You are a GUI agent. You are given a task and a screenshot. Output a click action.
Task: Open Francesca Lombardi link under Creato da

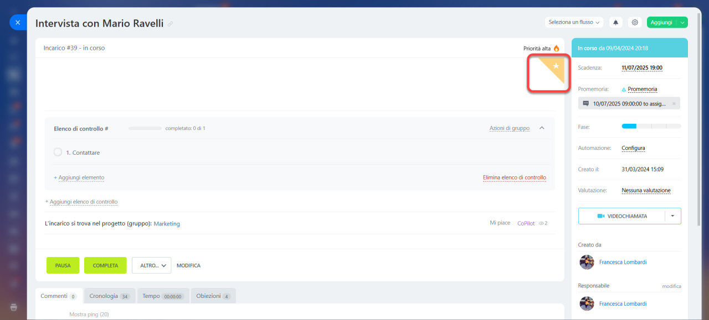623,262
